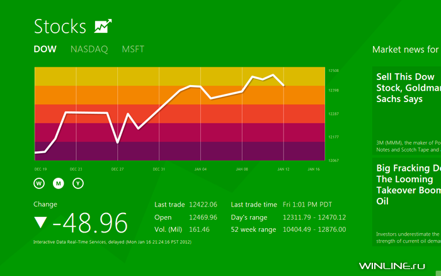
Task: Click the 12067 y-axis label
Action: 333,160
